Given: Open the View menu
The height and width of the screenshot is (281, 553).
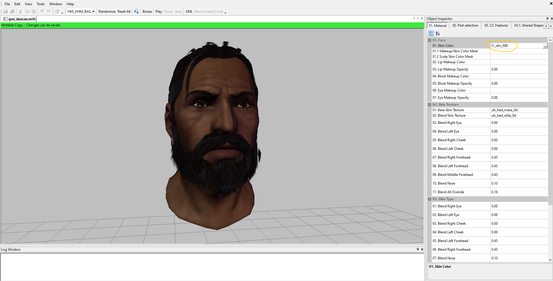Looking at the screenshot, I should 28,4.
